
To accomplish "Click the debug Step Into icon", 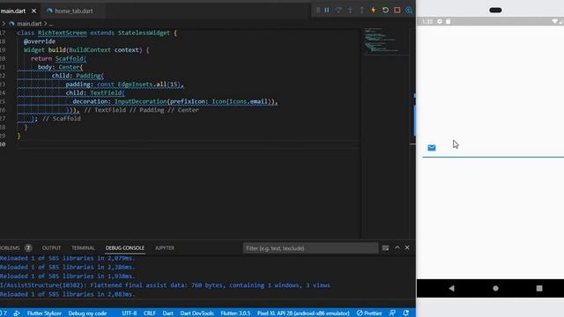I will tap(350, 11).
